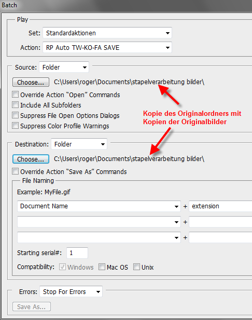
Task: Open the second empty file naming dropdown
Action: point(99,222)
